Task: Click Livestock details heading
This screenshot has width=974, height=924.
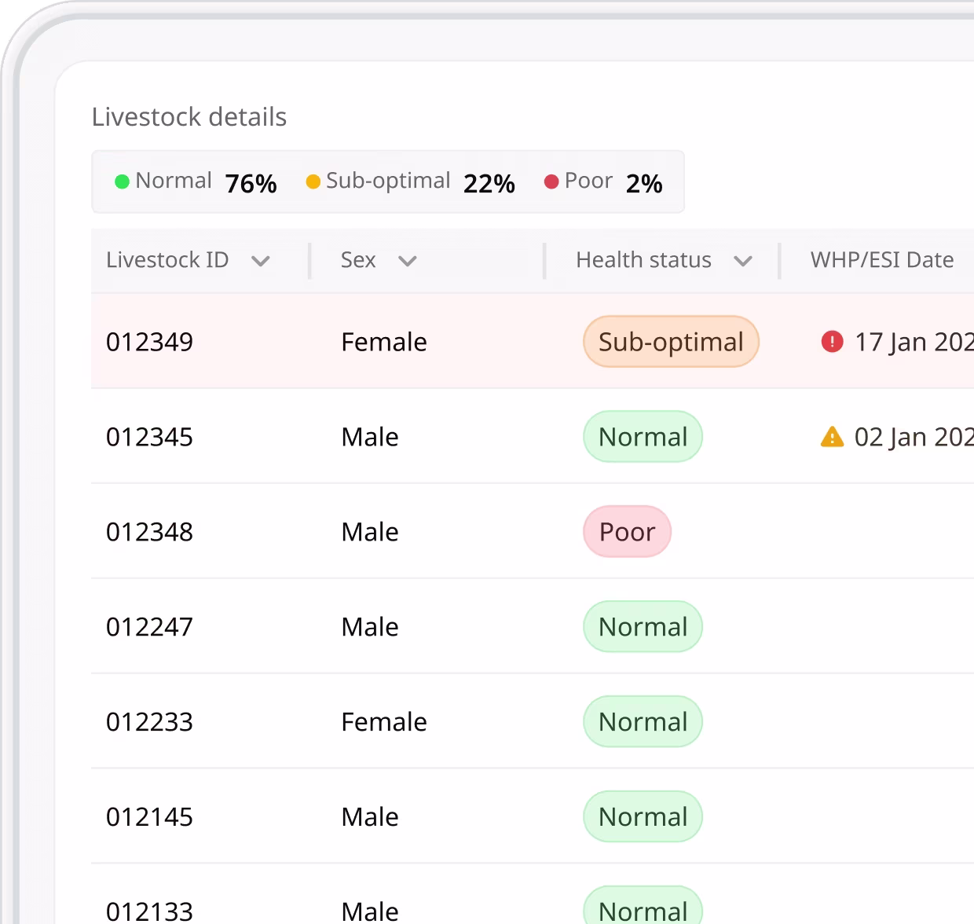Action: 189,117
